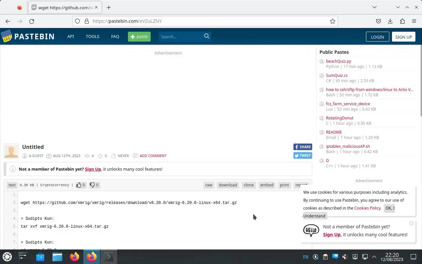Open the extensions puzzle icon
422x264 pixels.
point(402,21)
